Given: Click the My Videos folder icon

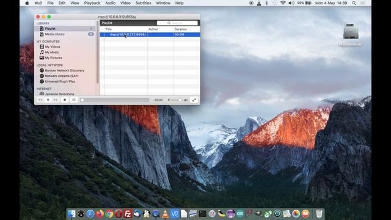Looking at the screenshot, I should (42, 46).
